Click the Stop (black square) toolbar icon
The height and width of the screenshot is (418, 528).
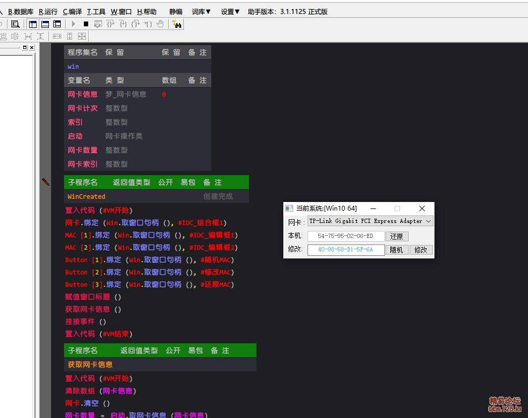point(86,24)
